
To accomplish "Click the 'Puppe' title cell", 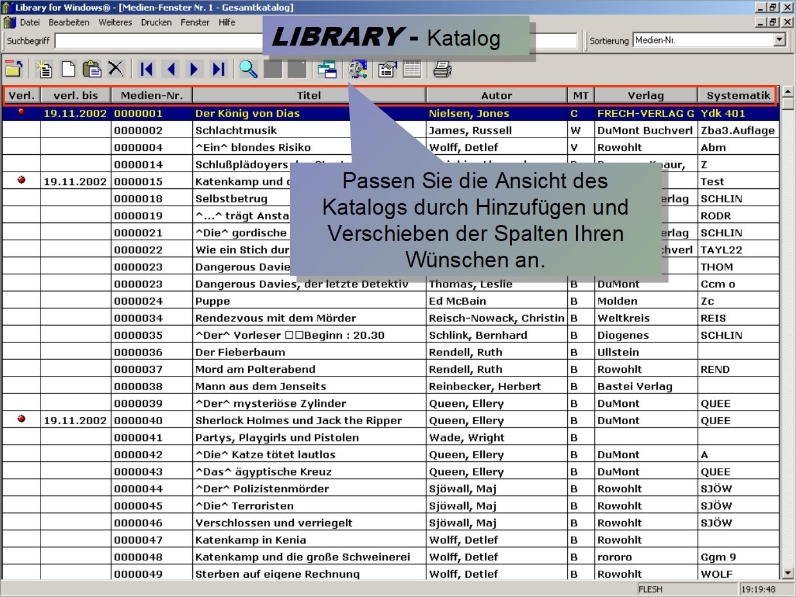I will (309, 301).
